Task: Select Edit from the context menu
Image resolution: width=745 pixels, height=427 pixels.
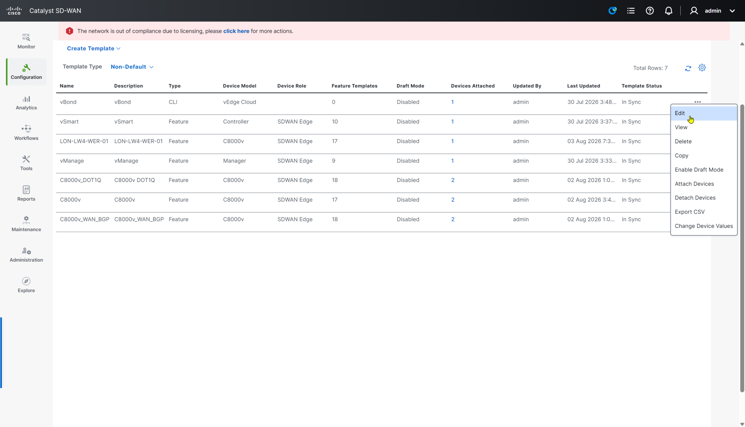Action: (x=704, y=113)
